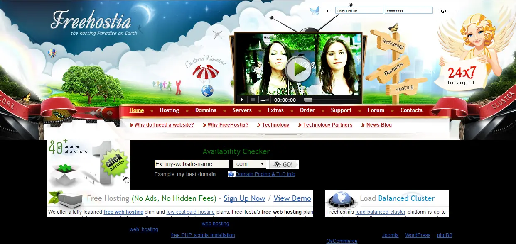Click the GO! button
The height and width of the screenshot is (244, 516).
[284, 164]
